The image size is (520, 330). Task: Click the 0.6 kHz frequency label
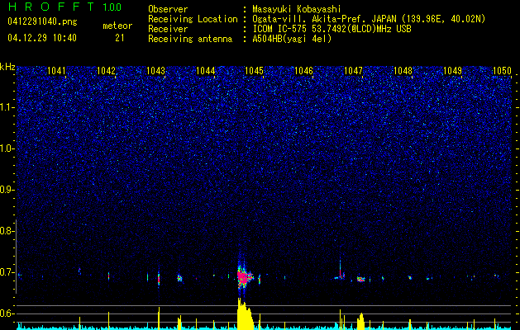coord(7,313)
